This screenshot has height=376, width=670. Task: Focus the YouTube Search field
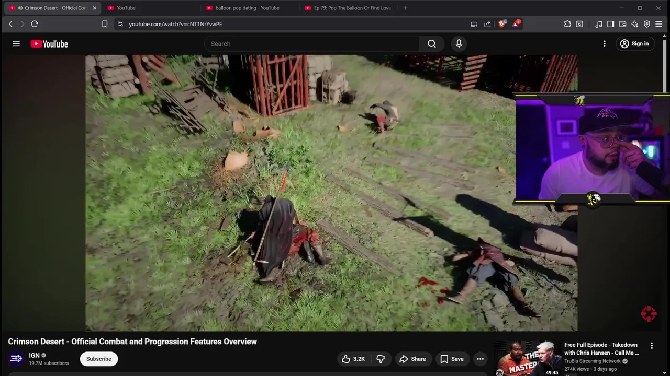click(311, 44)
